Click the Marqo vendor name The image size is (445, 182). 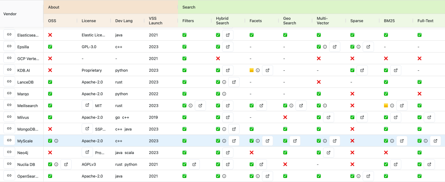pos(24,94)
